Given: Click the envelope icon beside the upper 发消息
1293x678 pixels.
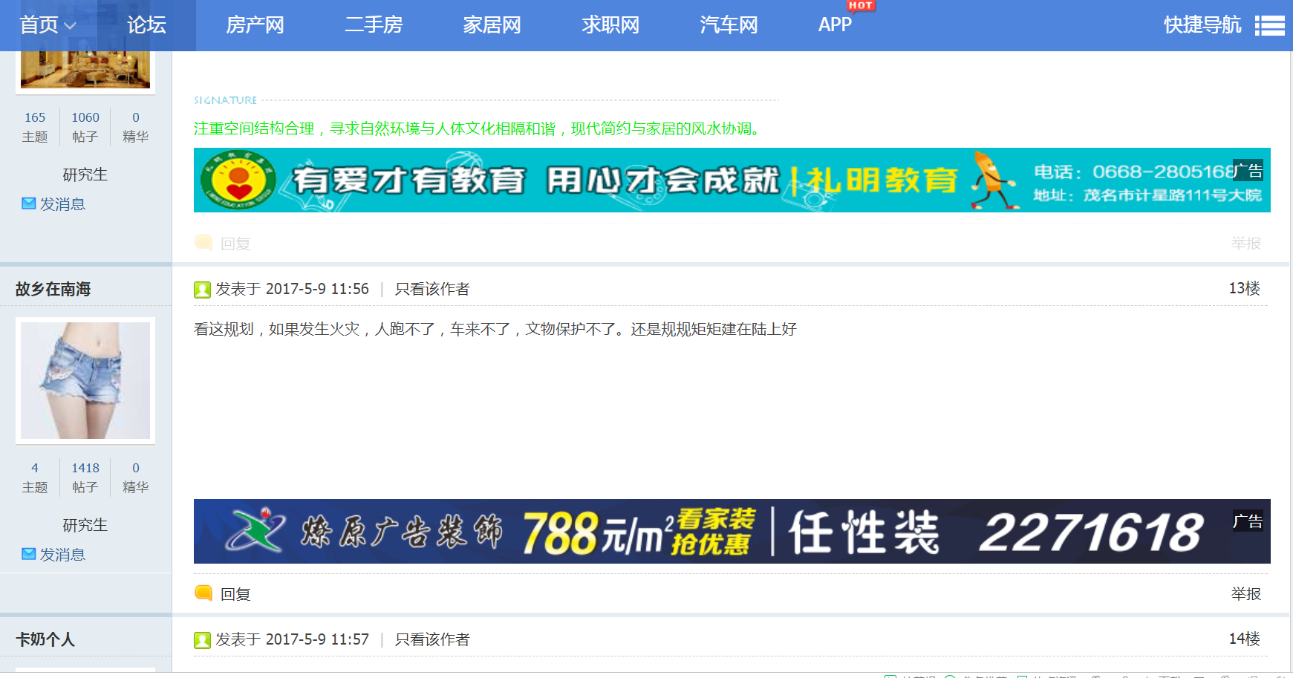Looking at the screenshot, I should (x=29, y=203).
